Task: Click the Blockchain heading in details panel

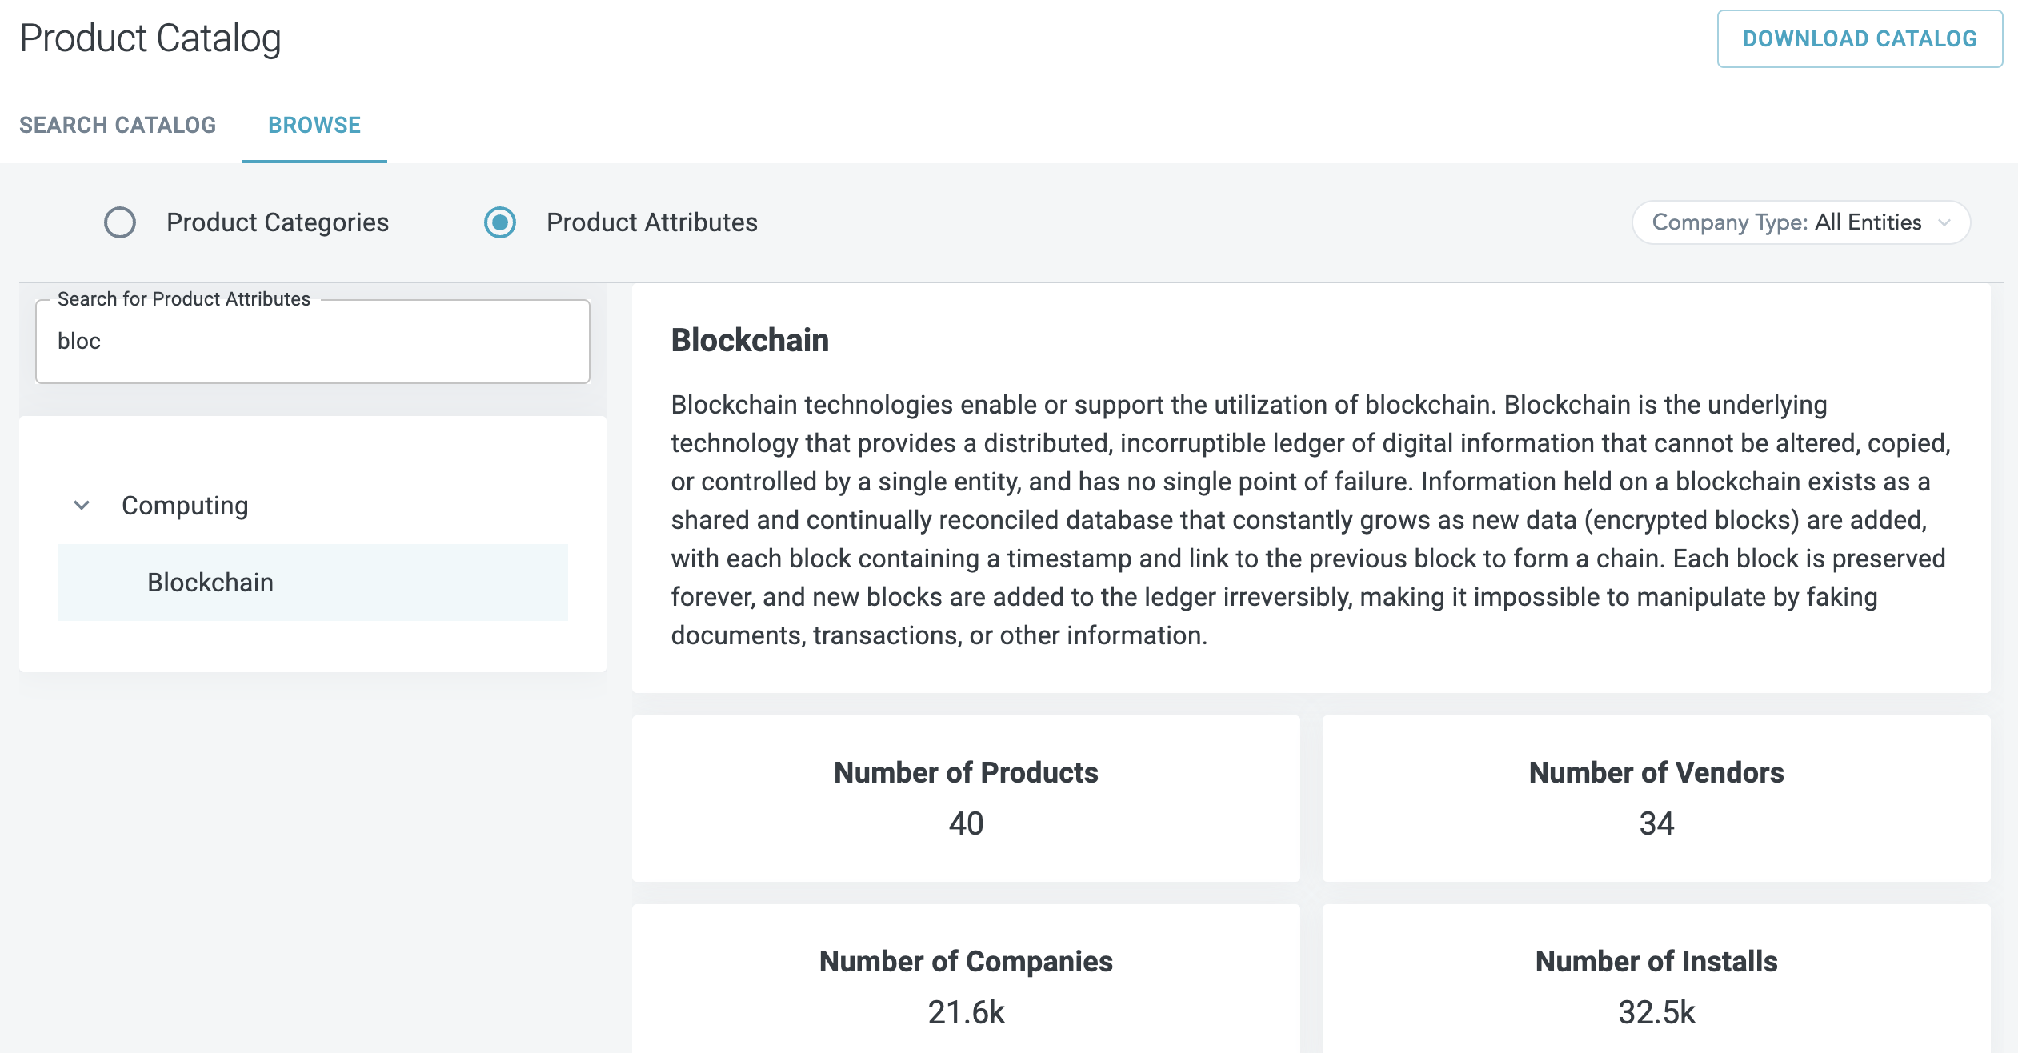Action: click(x=750, y=340)
